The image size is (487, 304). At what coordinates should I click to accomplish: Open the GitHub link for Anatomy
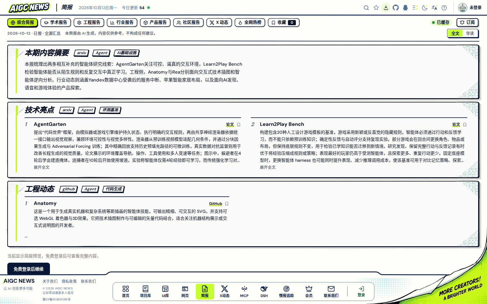(x=215, y=204)
